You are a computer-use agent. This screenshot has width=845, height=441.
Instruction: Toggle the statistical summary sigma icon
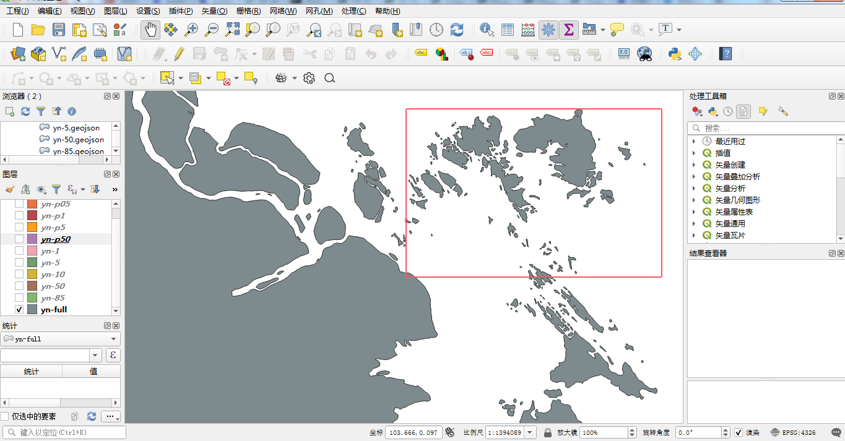click(569, 30)
